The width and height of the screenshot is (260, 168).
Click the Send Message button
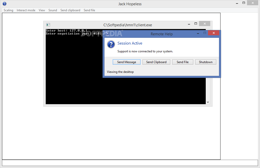point(126,62)
